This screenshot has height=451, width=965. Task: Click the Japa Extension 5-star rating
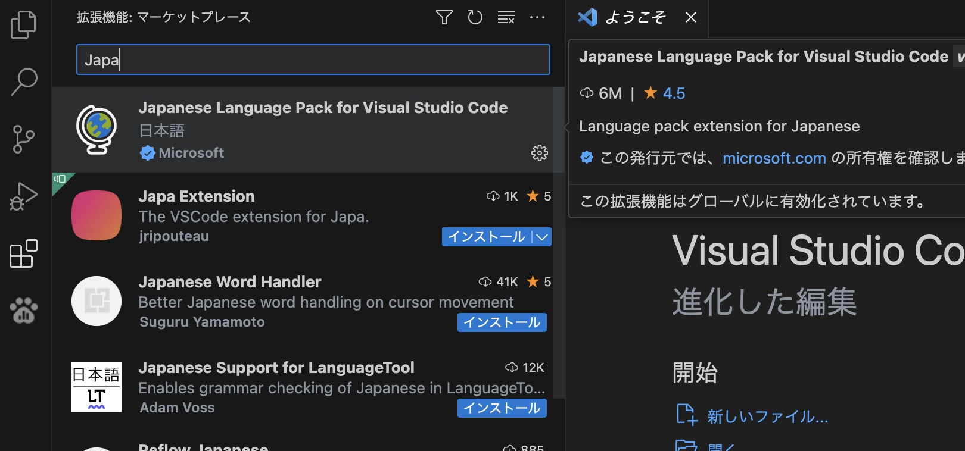pyautogui.click(x=539, y=196)
